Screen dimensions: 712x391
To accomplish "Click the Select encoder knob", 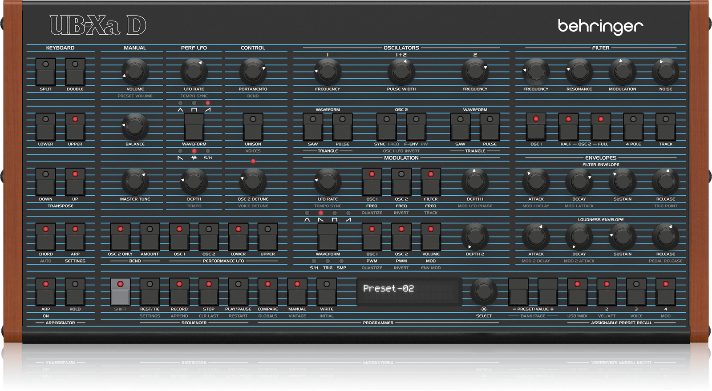I will click(x=484, y=292).
